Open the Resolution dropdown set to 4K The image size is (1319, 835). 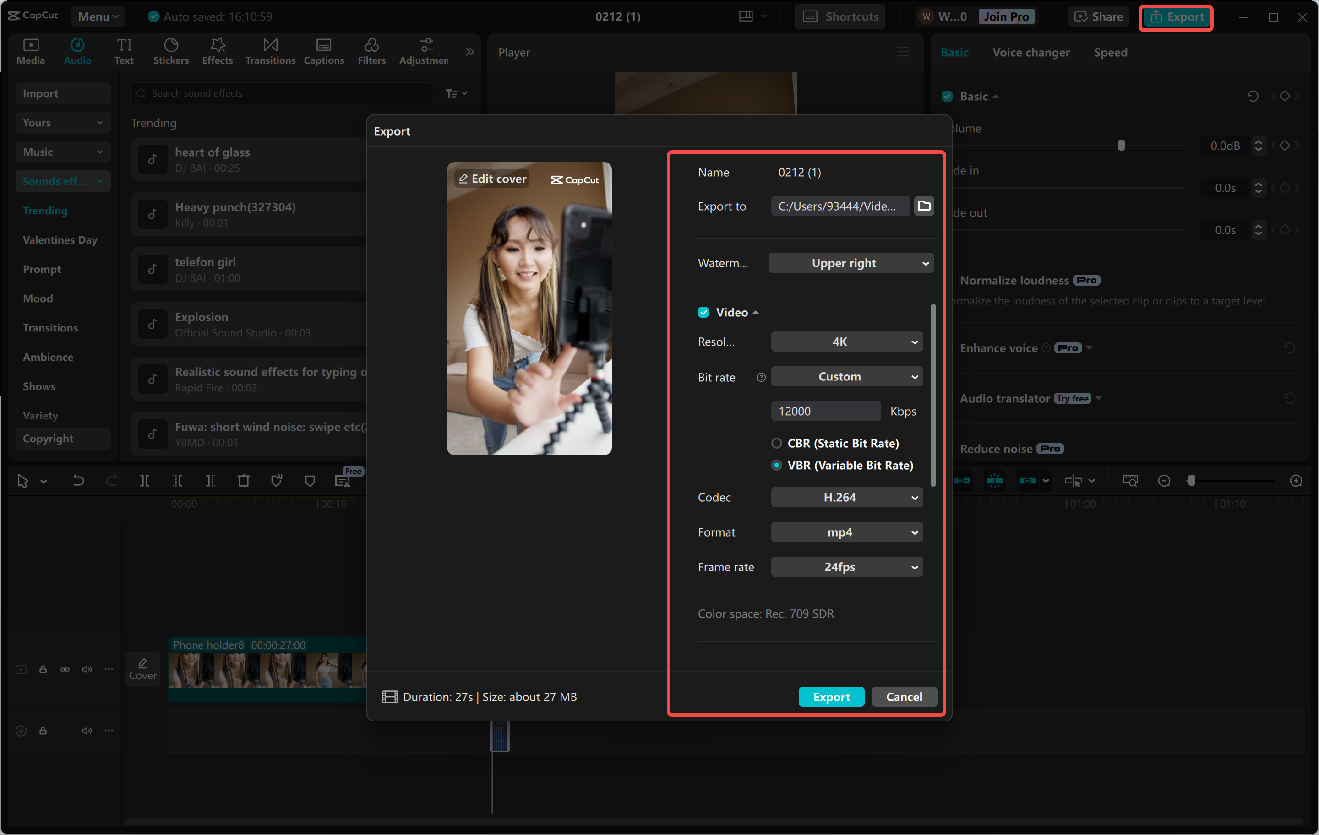pos(846,341)
